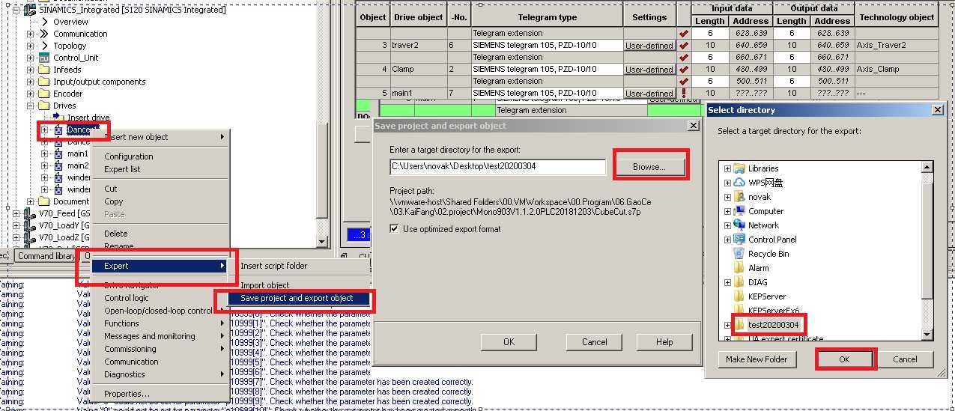
Task: Expand the main1 drive node
Action: pyautogui.click(x=45, y=153)
